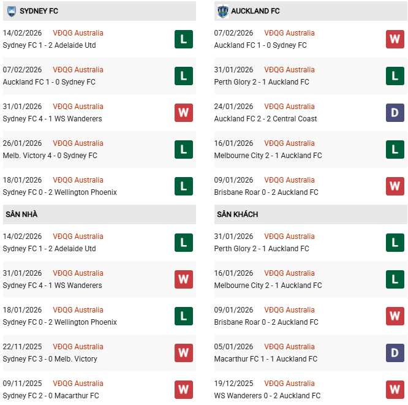This screenshot has height=405, width=408.
Task: Click the Melb. Victory 4 - 0 Sydney FC match
Action: click(50, 156)
